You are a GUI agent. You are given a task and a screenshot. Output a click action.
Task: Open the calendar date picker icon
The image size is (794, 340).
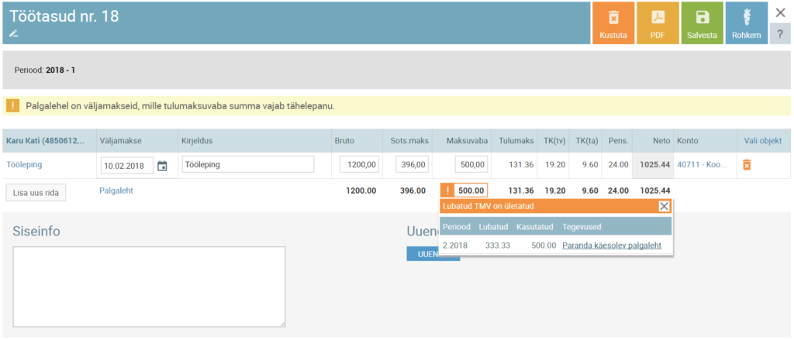[162, 165]
